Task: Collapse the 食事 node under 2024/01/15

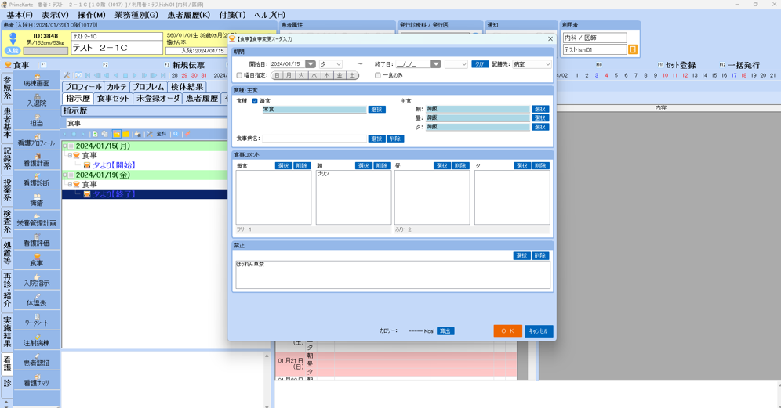Action: tap(71, 156)
